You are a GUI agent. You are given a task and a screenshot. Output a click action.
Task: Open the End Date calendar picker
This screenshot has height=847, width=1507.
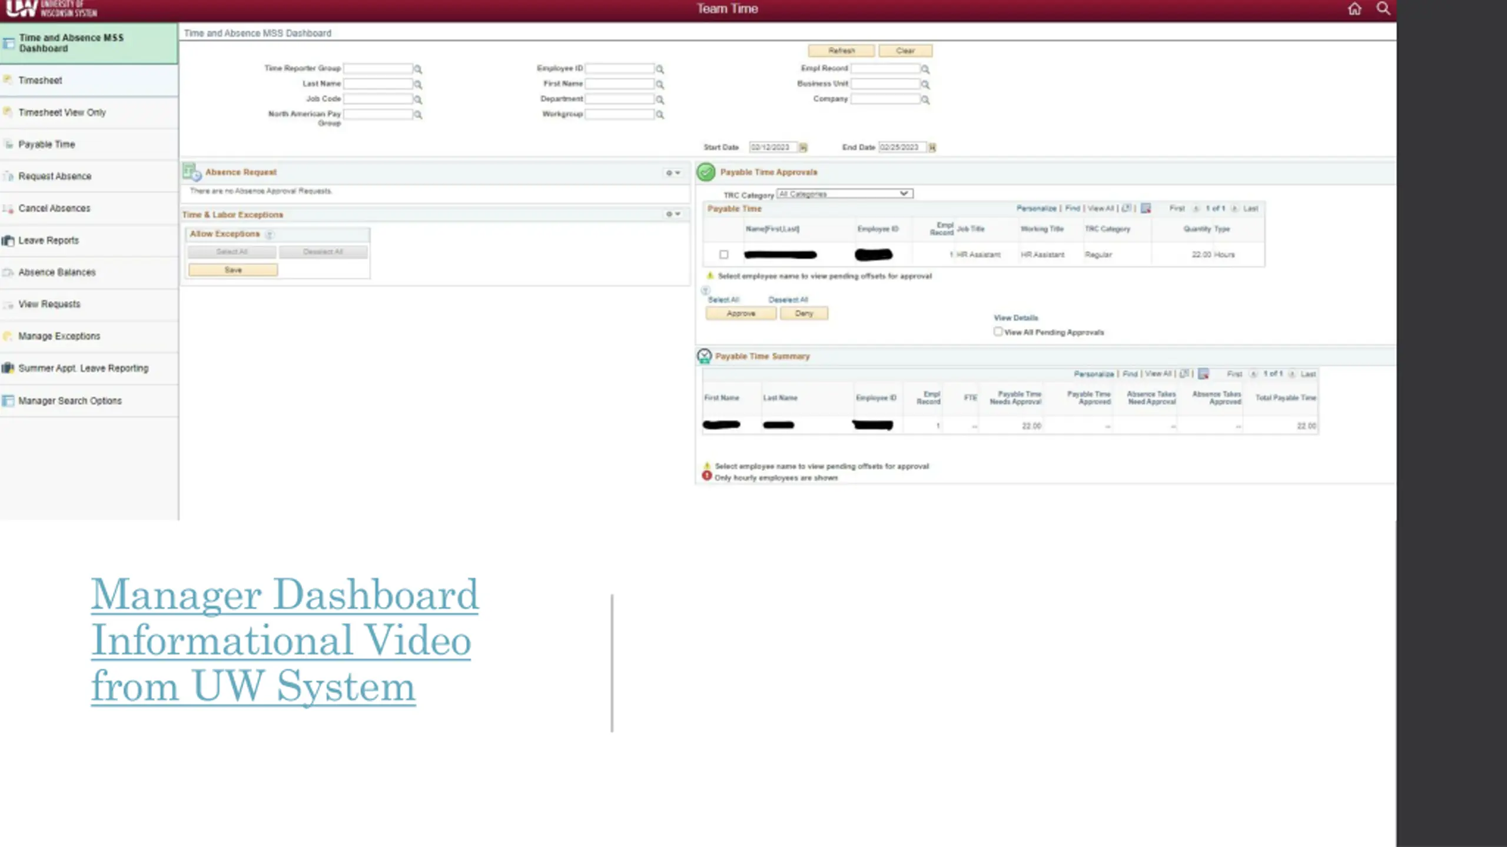tap(932, 148)
